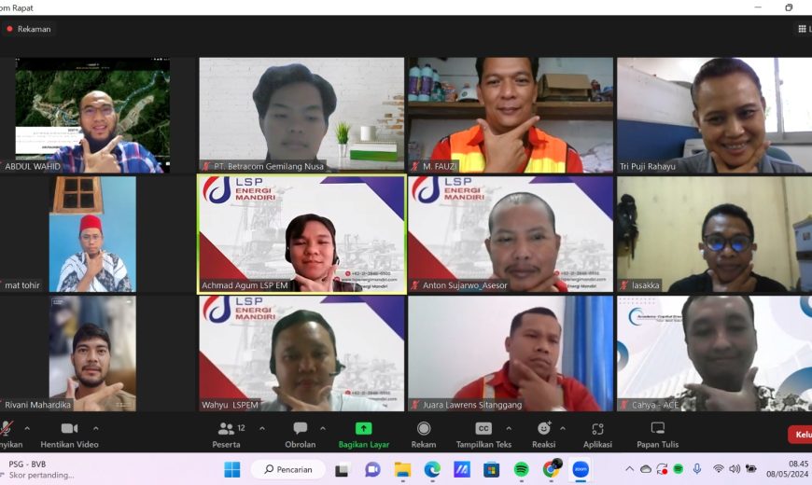This screenshot has width=812, height=485.
Task: Select Achmad Agum LSP EM video tile
Action: (x=301, y=234)
